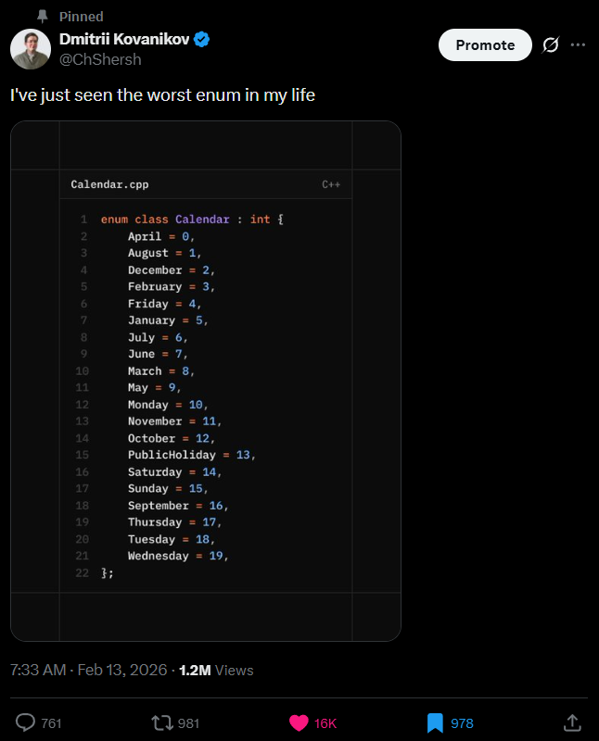Click the 'Tuesday = 18,' line
Image resolution: width=599 pixels, height=741 pixels.
[172, 538]
